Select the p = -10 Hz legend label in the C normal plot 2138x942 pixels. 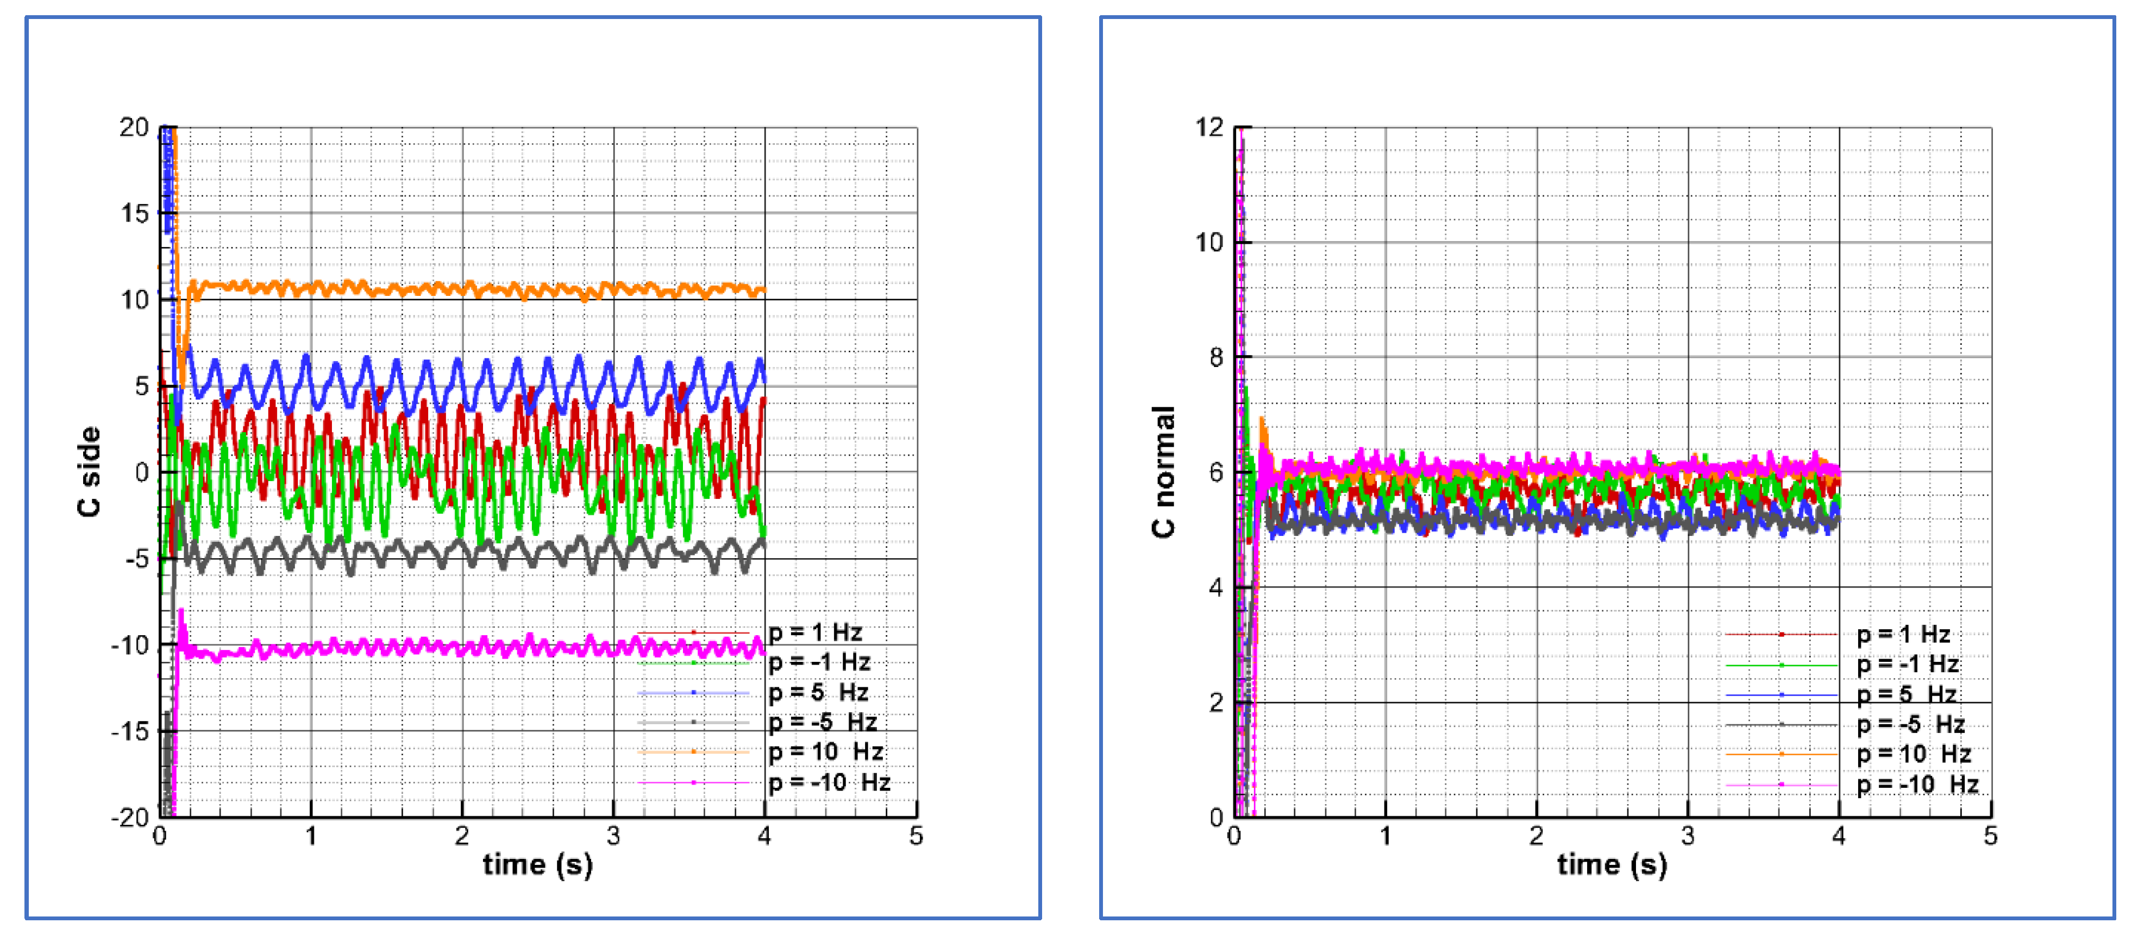click(x=1917, y=785)
